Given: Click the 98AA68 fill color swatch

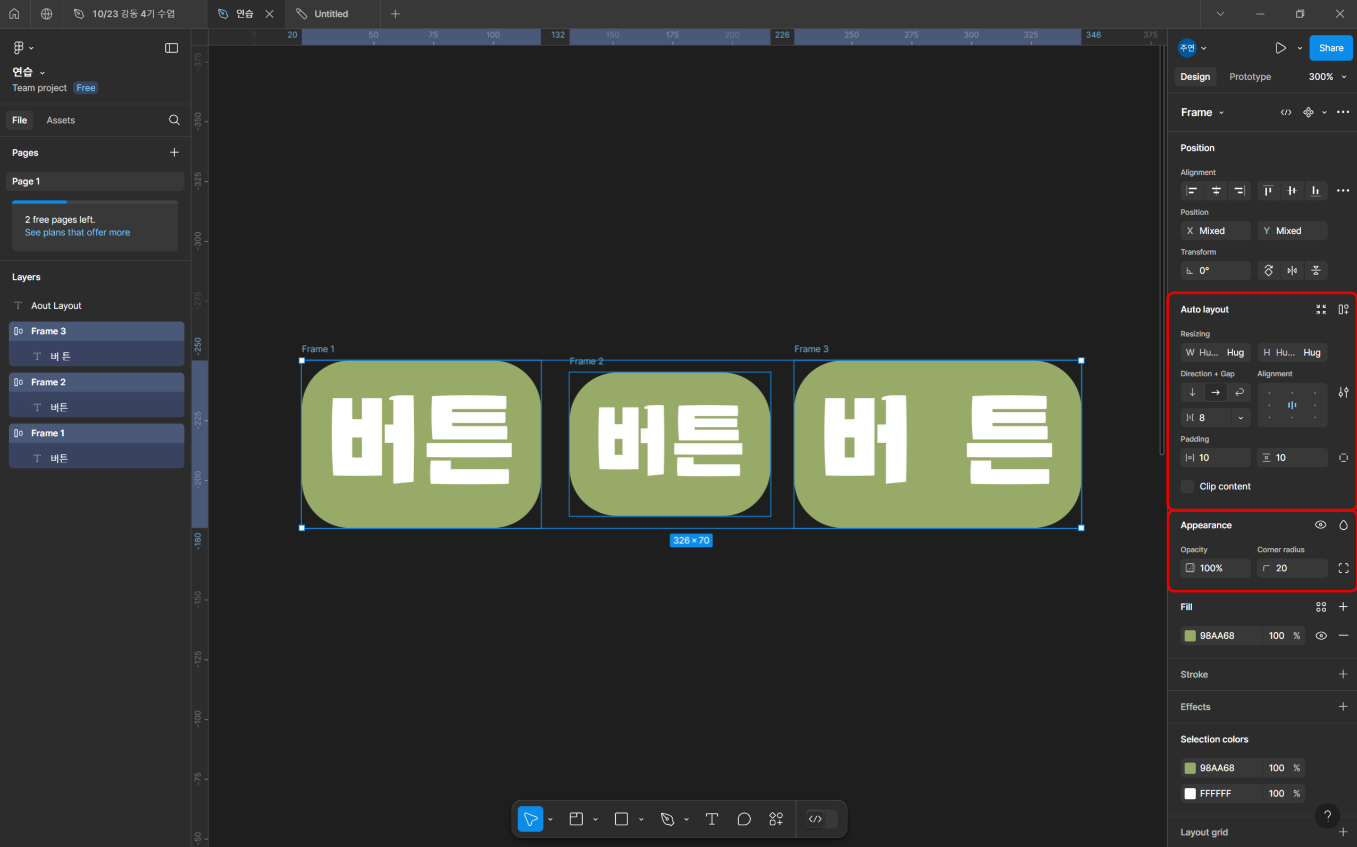Looking at the screenshot, I should 1190,636.
